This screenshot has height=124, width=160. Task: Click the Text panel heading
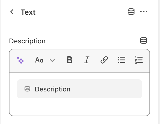28,12
